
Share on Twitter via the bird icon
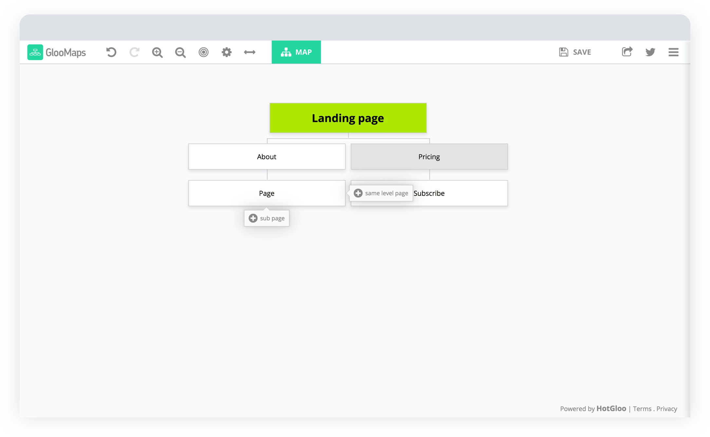click(x=650, y=52)
